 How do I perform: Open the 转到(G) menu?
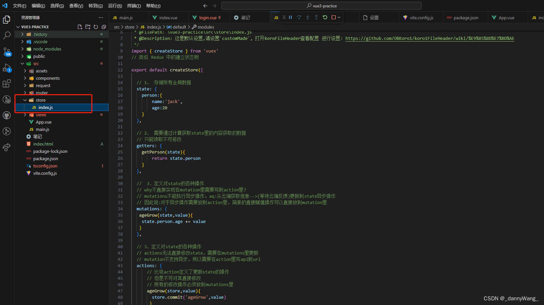coord(95,6)
